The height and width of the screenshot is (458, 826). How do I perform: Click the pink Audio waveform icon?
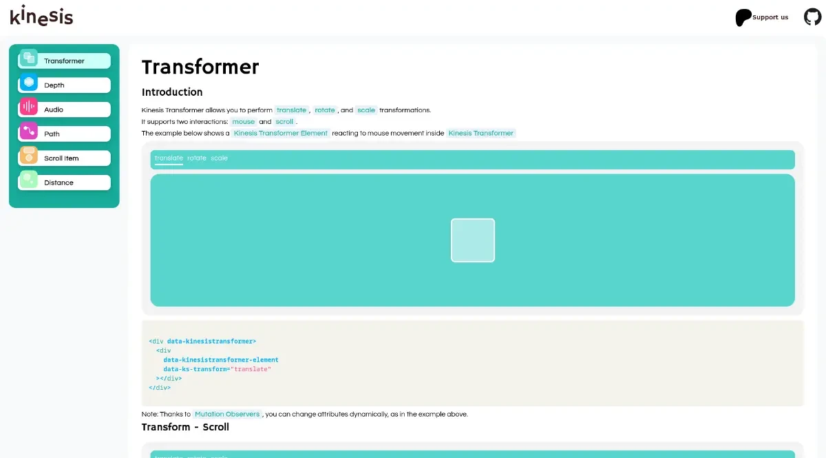[x=28, y=107]
